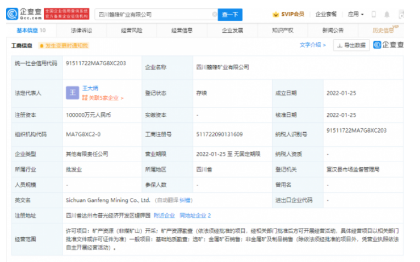Select the 经营范围 business scope paragraph

[x=232, y=240]
